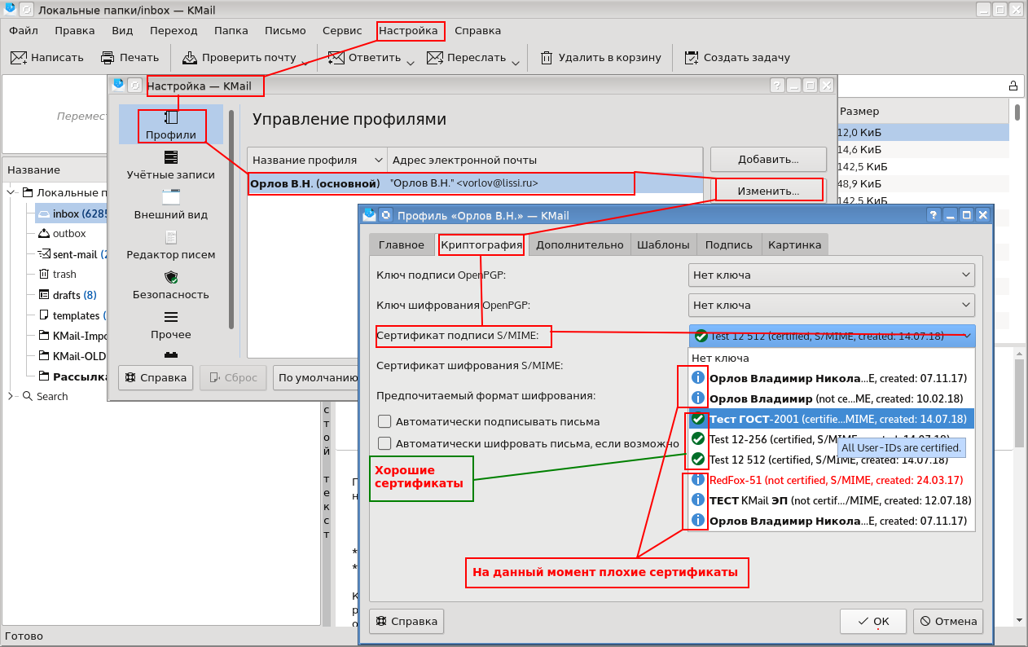Viewport: 1028px width, 647px height.
Task: Click OK in profile dialog
Action: (872, 621)
